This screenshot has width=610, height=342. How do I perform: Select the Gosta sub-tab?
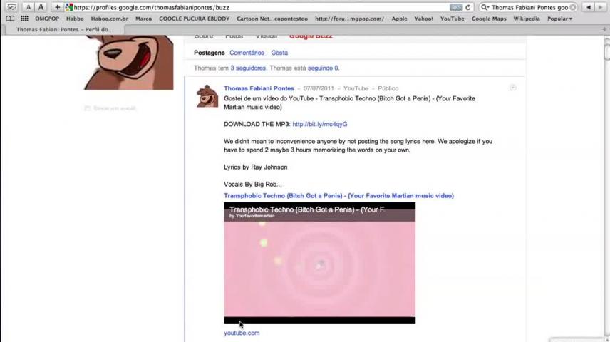(x=279, y=53)
